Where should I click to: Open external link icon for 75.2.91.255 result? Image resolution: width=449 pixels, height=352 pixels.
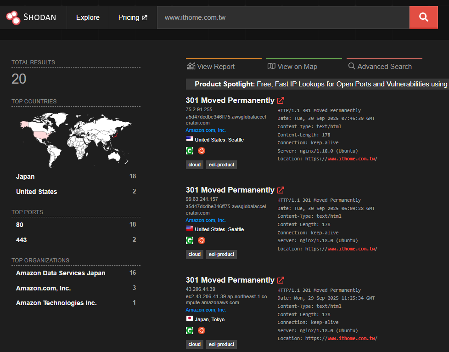pyautogui.click(x=281, y=100)
